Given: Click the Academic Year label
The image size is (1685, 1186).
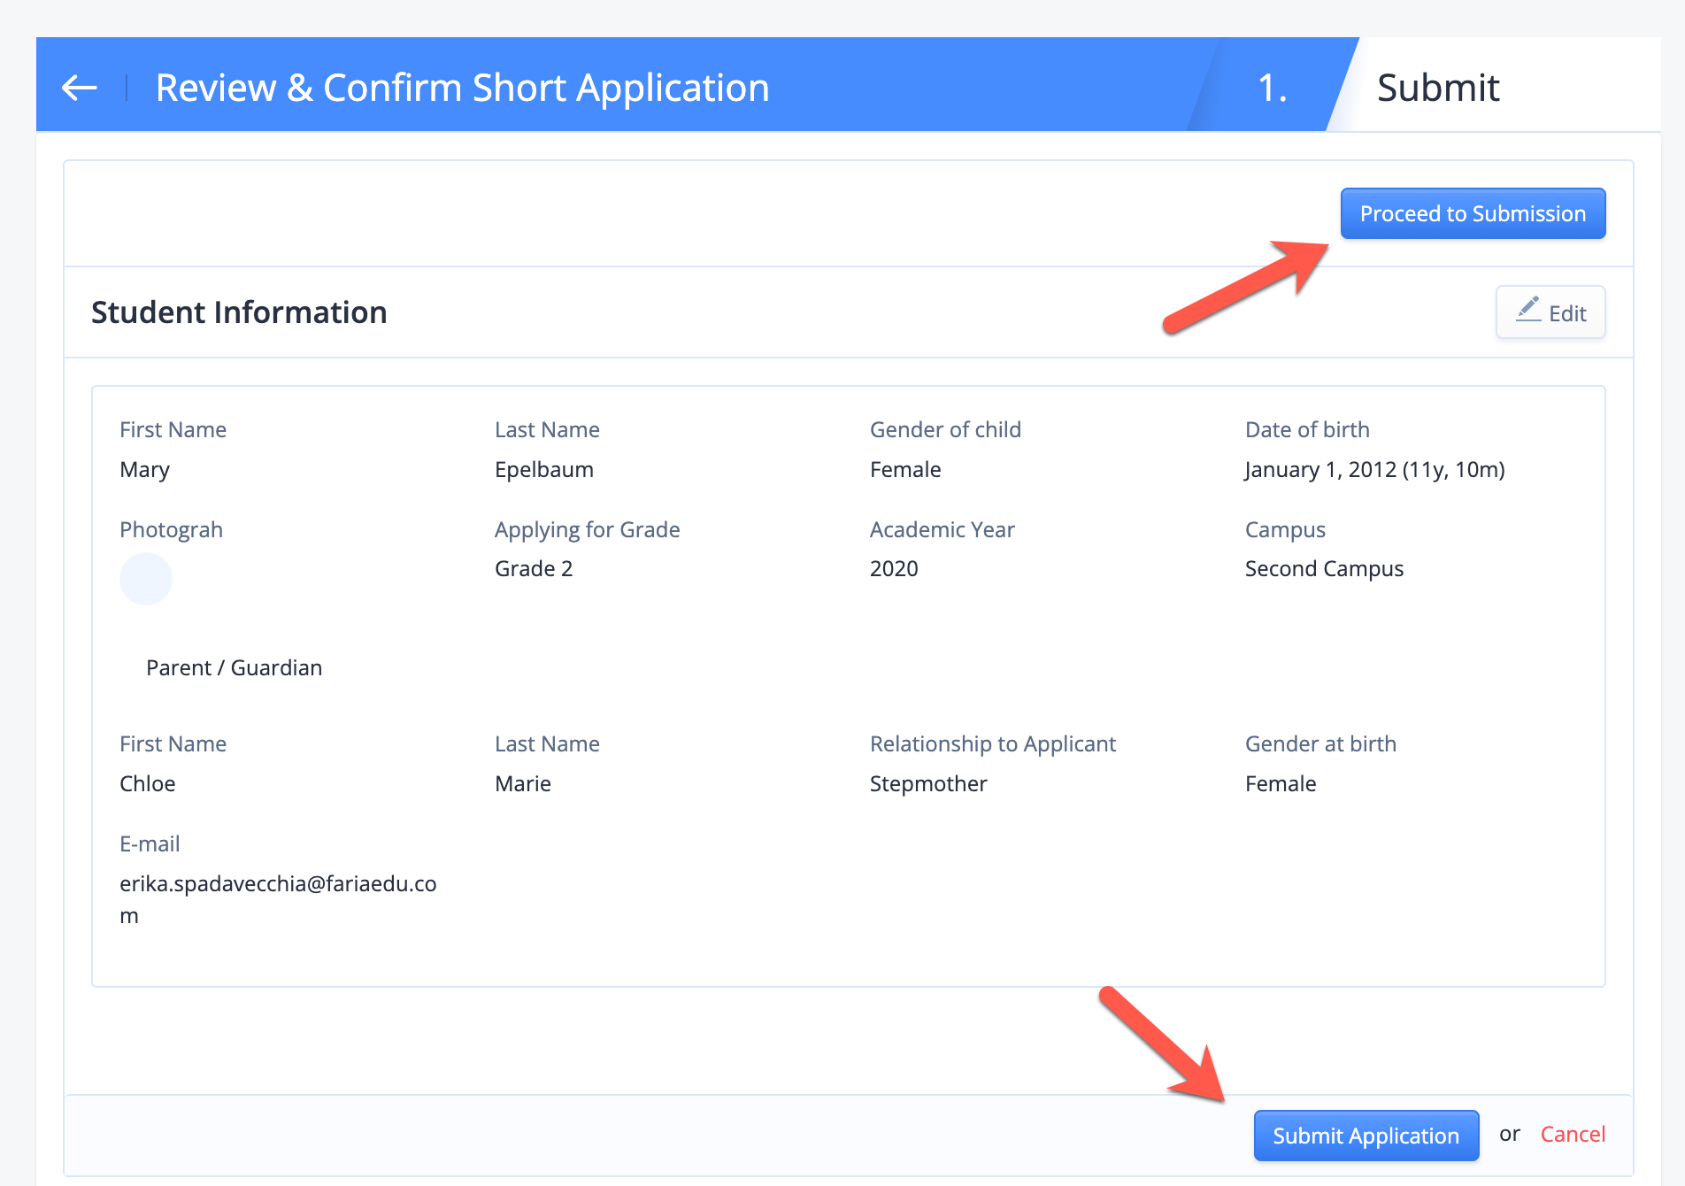Looking at the screenshot, I should [942, 529].
